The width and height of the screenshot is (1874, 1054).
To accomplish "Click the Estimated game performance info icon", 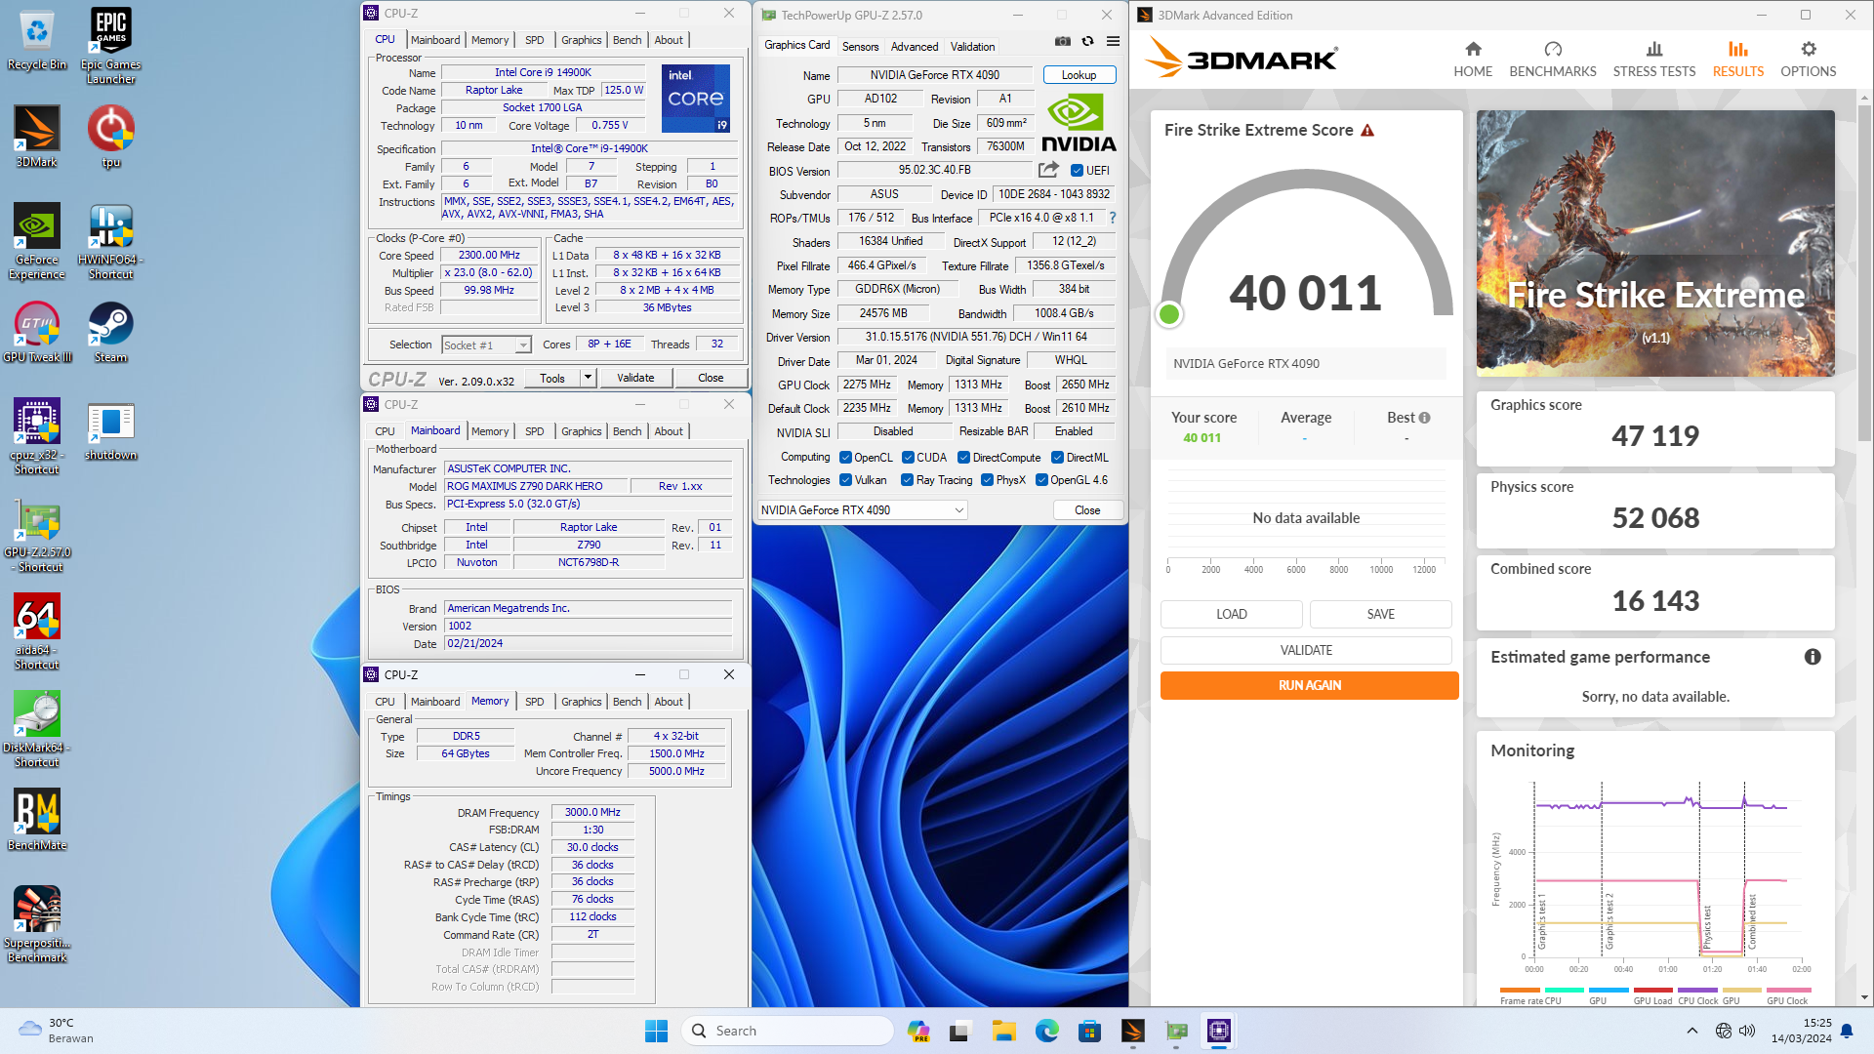I will click(1813, 657).
